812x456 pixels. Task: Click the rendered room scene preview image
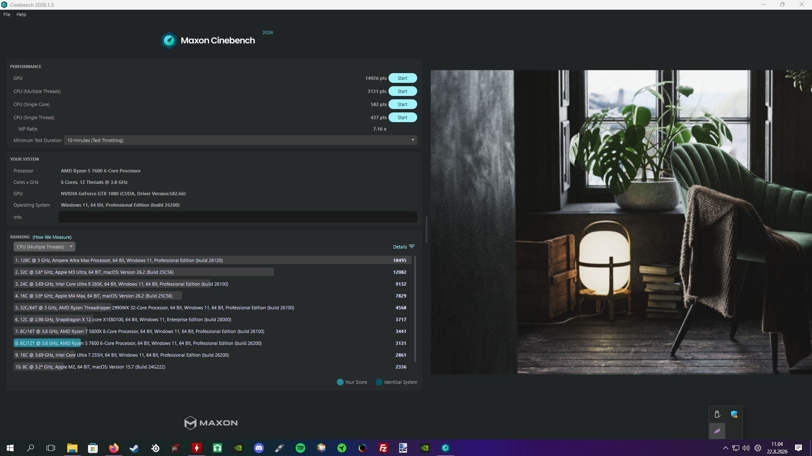click(621, 222)
